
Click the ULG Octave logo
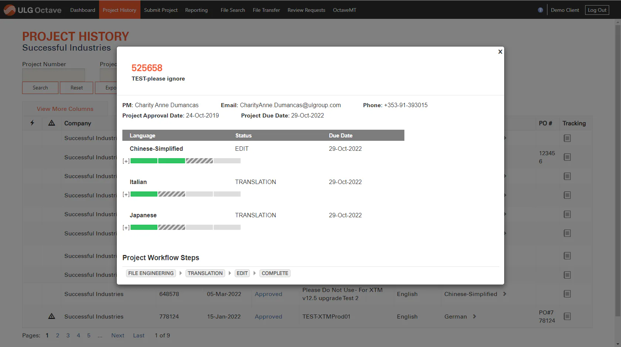[33, 10]
